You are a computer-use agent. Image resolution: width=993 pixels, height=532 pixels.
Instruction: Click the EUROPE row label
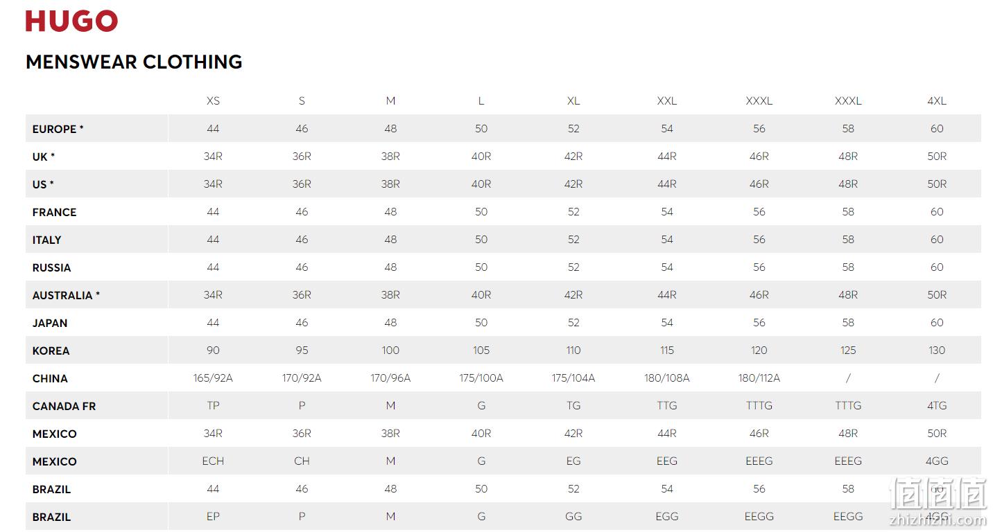click(x=58, y=129)
